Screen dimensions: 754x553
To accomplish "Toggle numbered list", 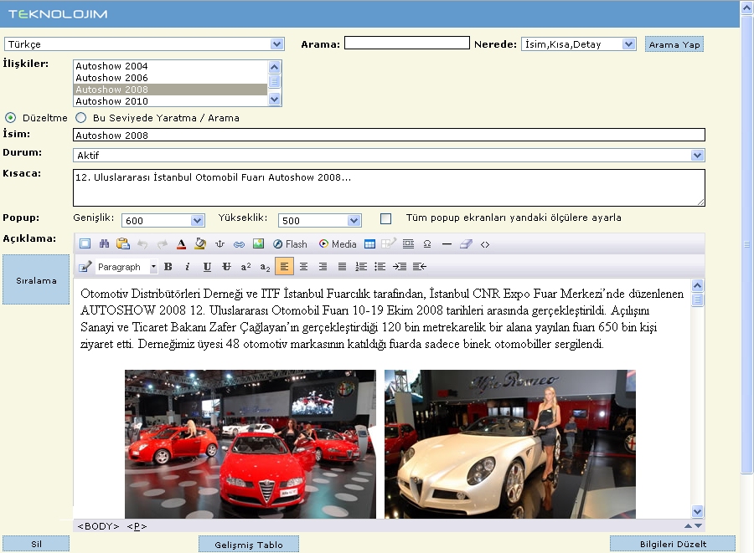I will tap(361, 266).
